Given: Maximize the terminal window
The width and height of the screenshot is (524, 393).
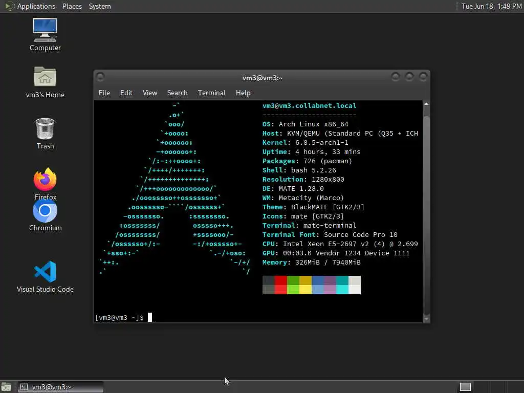Looking at the screenshot, I should [x=409, y=77].
